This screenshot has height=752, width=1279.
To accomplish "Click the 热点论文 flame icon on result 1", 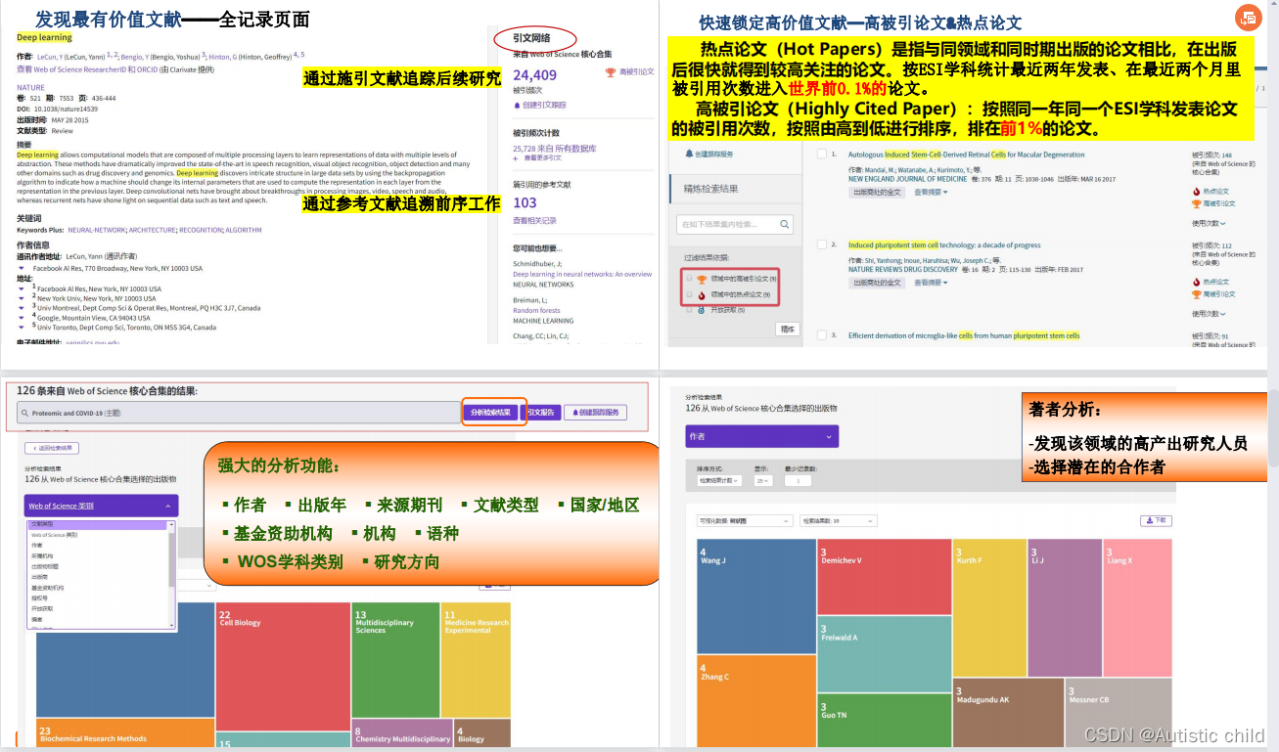I will click(x=1196, y=192).
